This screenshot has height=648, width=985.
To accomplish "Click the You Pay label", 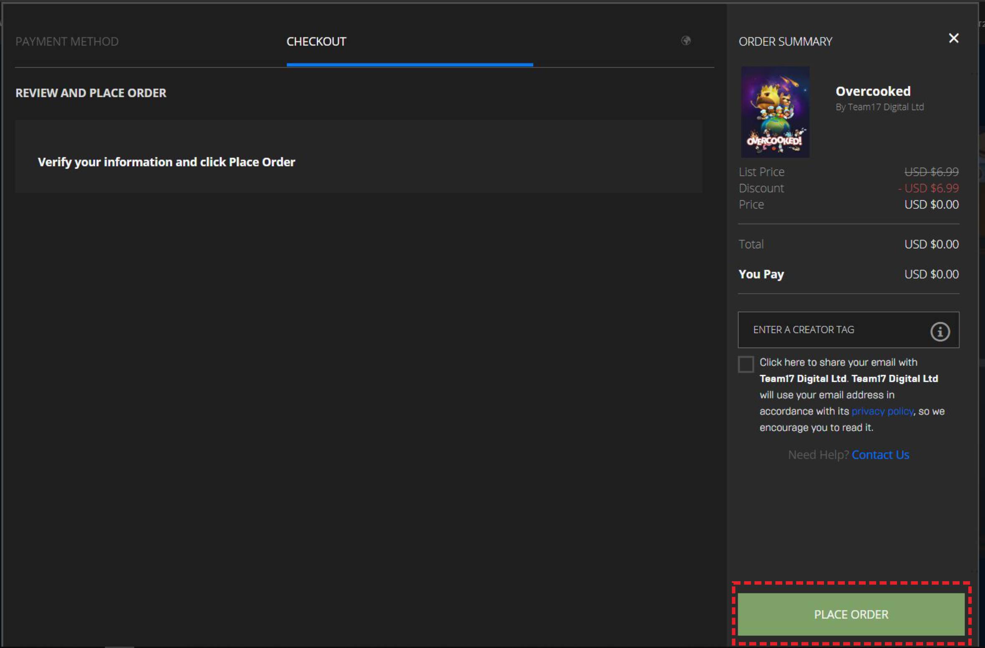I will tap(761, 274).
